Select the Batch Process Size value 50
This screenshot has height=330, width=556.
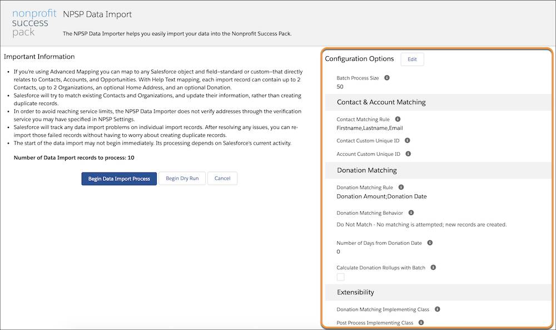point(340,87)
